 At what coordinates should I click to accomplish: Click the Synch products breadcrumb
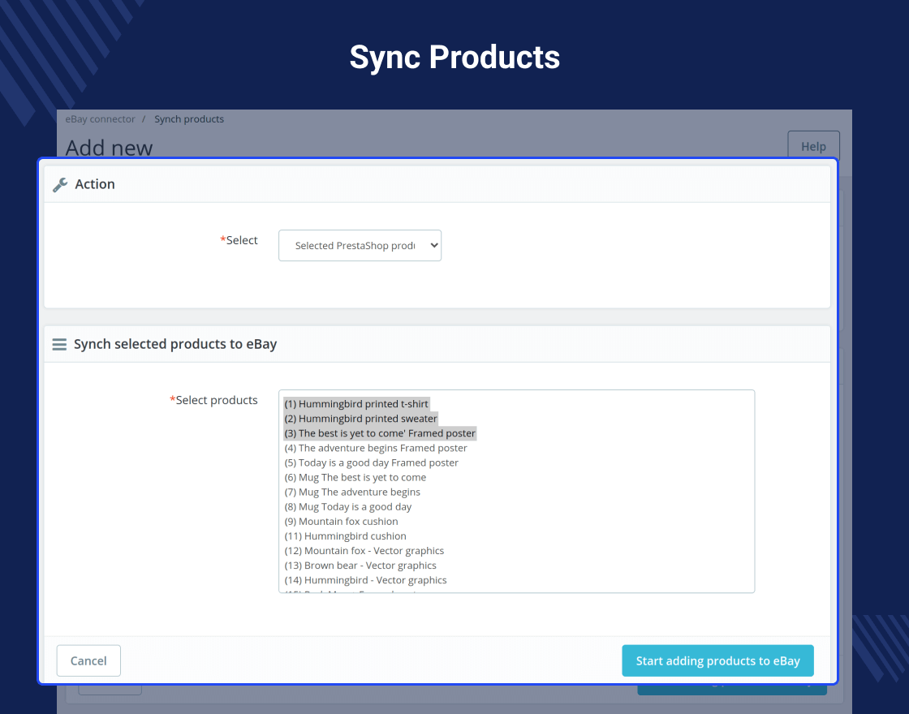coord(189,118)
